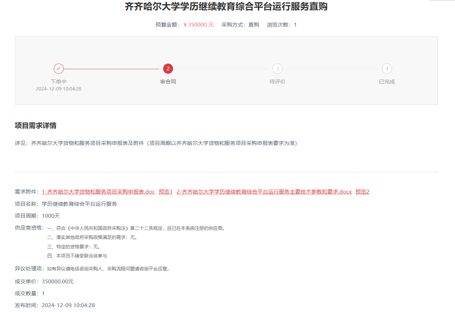Download the 主要技术参数和要求.docx attachment

tap(264, 192)
